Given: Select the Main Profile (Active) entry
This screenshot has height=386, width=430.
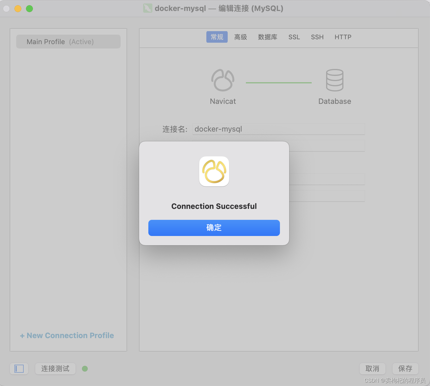Looking at the screenshot, I should tap(68, 42).
